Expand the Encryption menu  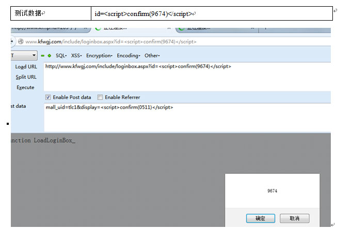coord(99,56)
